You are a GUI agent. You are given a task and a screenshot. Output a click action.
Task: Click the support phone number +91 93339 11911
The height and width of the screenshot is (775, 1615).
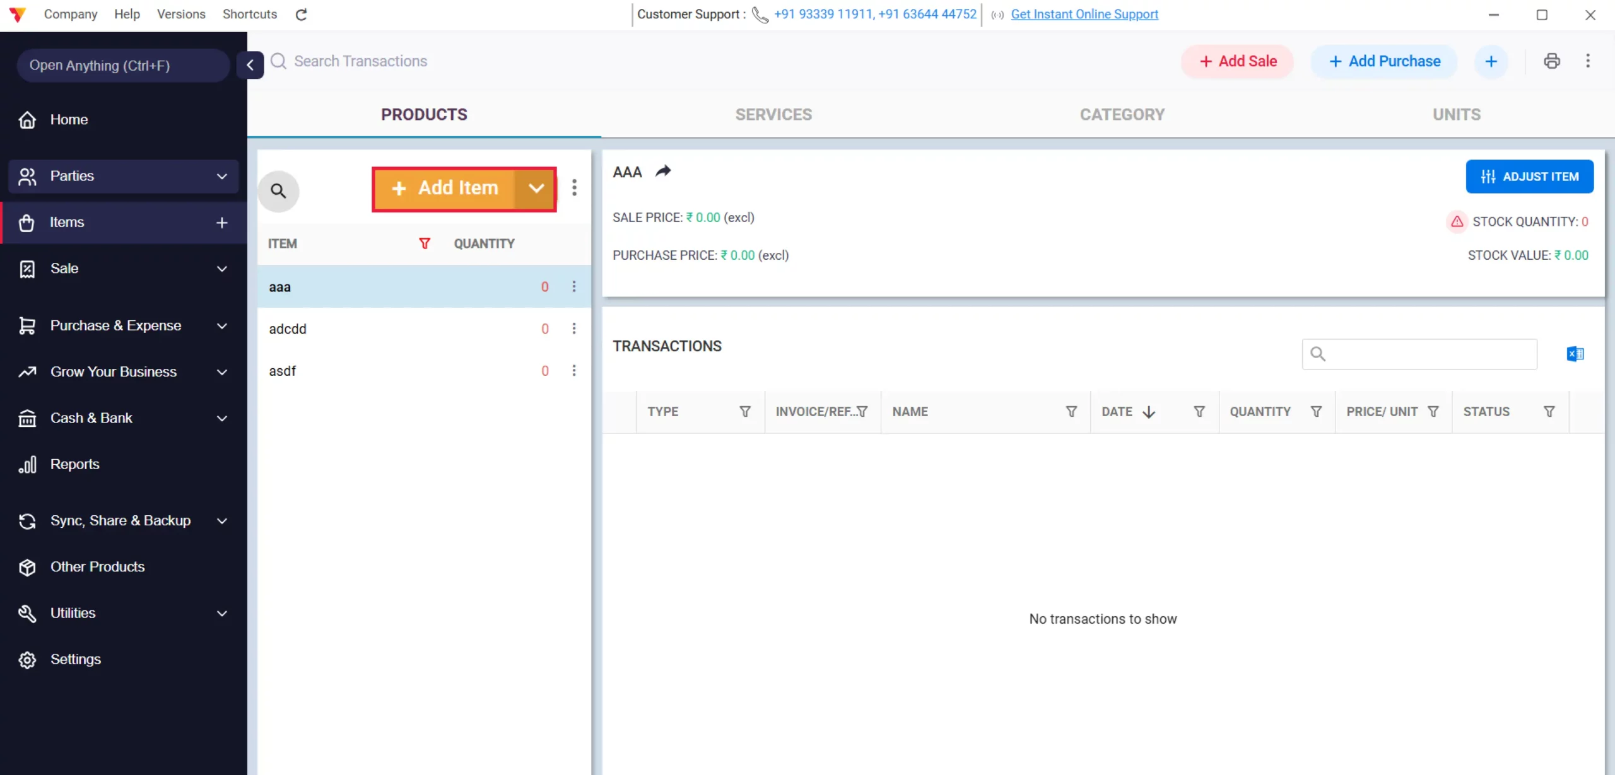pyautogui.click(x=823, y=14)
